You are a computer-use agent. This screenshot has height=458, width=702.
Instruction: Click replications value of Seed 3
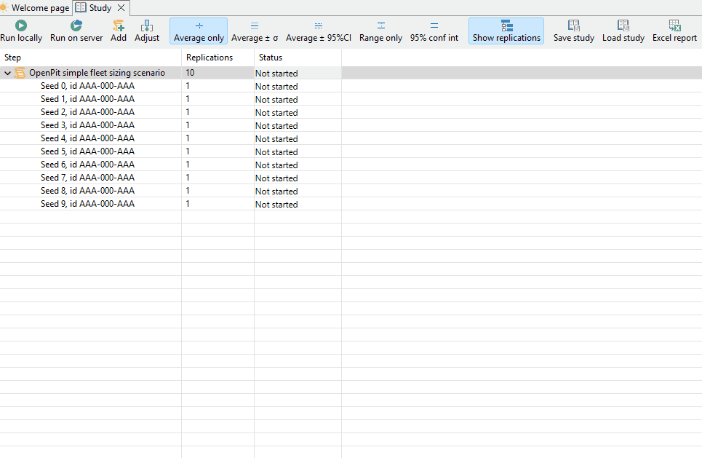coord(188,125)
